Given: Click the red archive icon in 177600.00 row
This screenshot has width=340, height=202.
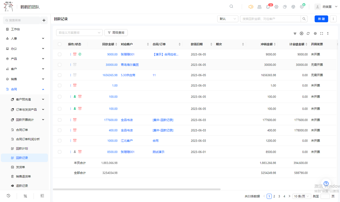Looking at the screenshot, I should coord(75,120).
